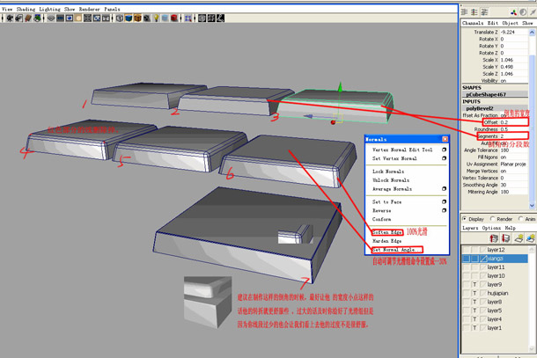Click the image plane icon in panel toolbar
This screenshot has height=358, width=537.
coord(37,18)
